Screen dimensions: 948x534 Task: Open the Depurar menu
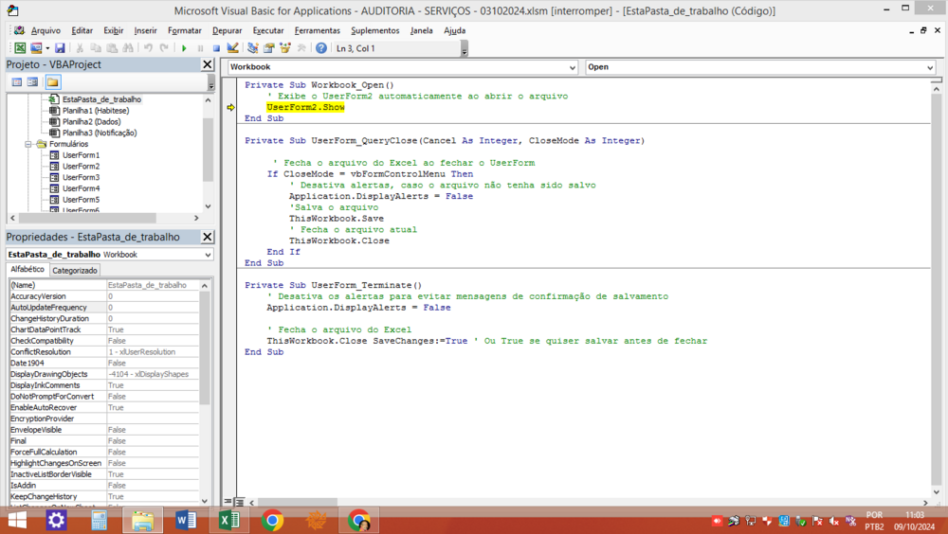[227, 30]
